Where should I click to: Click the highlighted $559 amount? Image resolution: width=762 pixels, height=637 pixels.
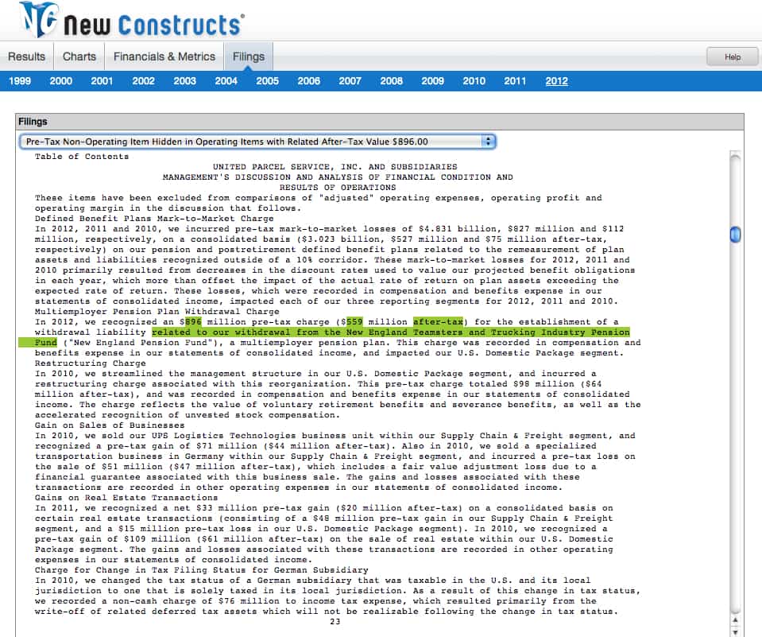354,322
